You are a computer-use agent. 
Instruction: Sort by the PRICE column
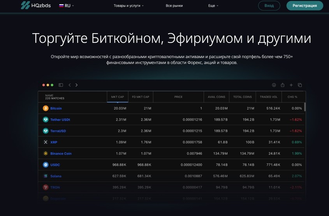pyautogui.click(x=178, y=97)
